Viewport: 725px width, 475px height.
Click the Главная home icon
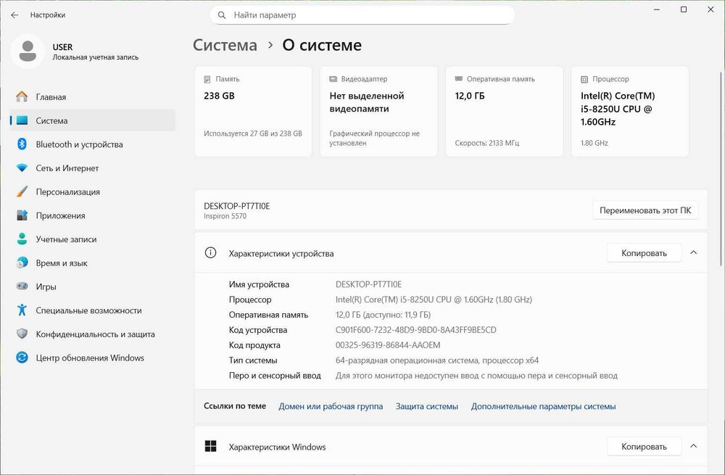point(22,96)
